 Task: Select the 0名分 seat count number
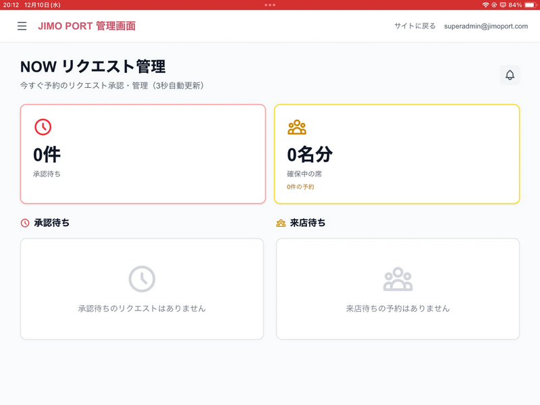pos(310,155)
